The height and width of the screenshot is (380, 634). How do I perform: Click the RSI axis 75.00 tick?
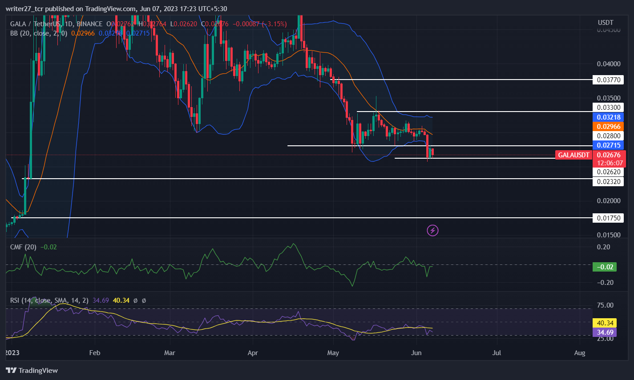coord(605,305)
